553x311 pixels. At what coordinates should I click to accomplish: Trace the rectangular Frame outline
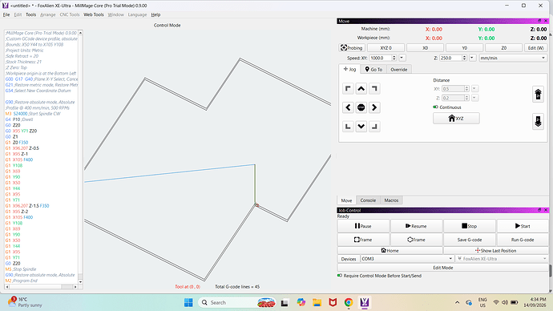click(363, 240)
